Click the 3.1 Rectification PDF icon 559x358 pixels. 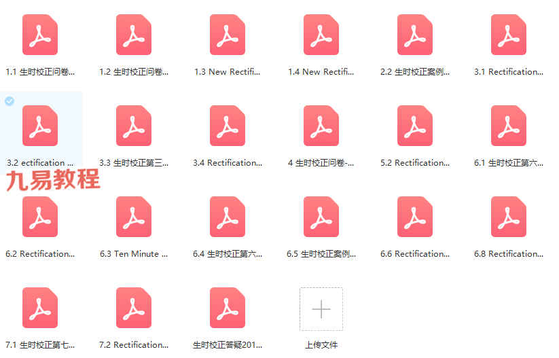(x=509, y=35)
